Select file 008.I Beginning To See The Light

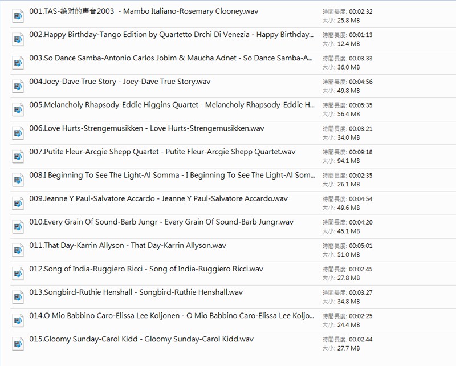[171, 176]
